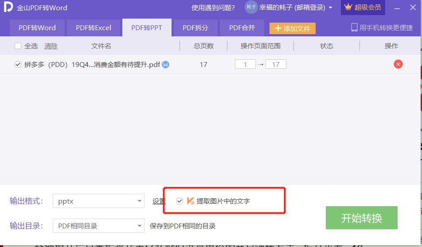
Task: Click the 添加文件 button
Action: pos(292,28)
